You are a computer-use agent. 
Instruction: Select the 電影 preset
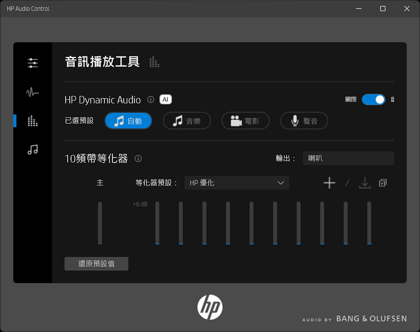click(x=245, y=121)
